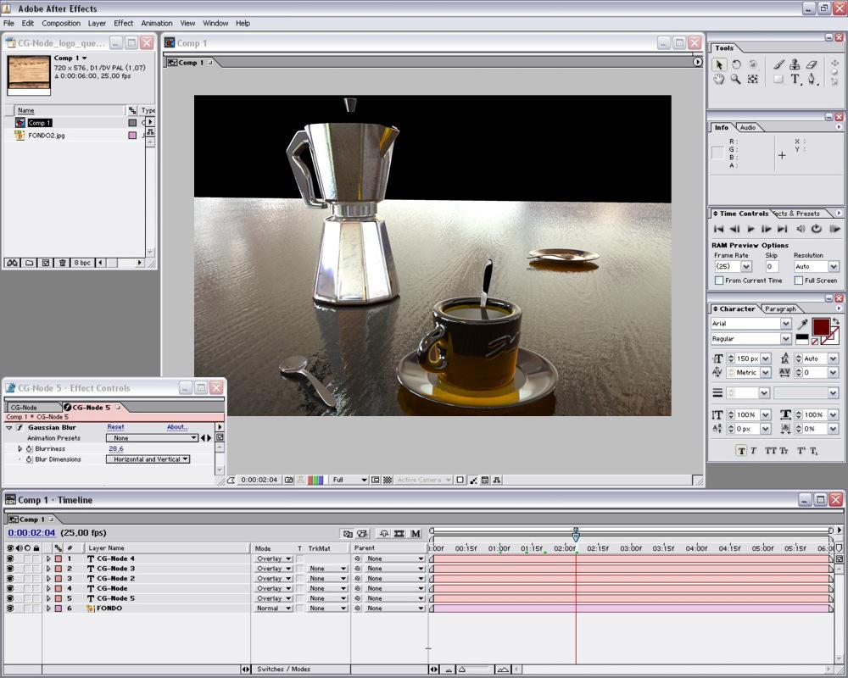The width and height of the screenshot is (848, 678).
Task: Open FONDO Normal mode dropdown
Action: pos(274,609)
